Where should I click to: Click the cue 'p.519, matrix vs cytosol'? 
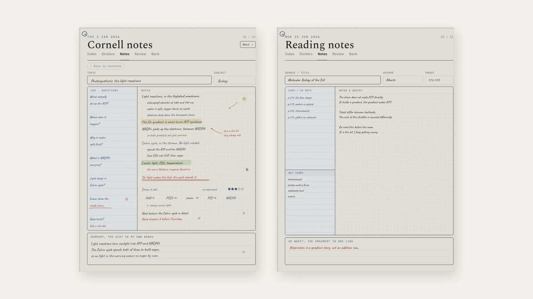(x=301, y=104)
